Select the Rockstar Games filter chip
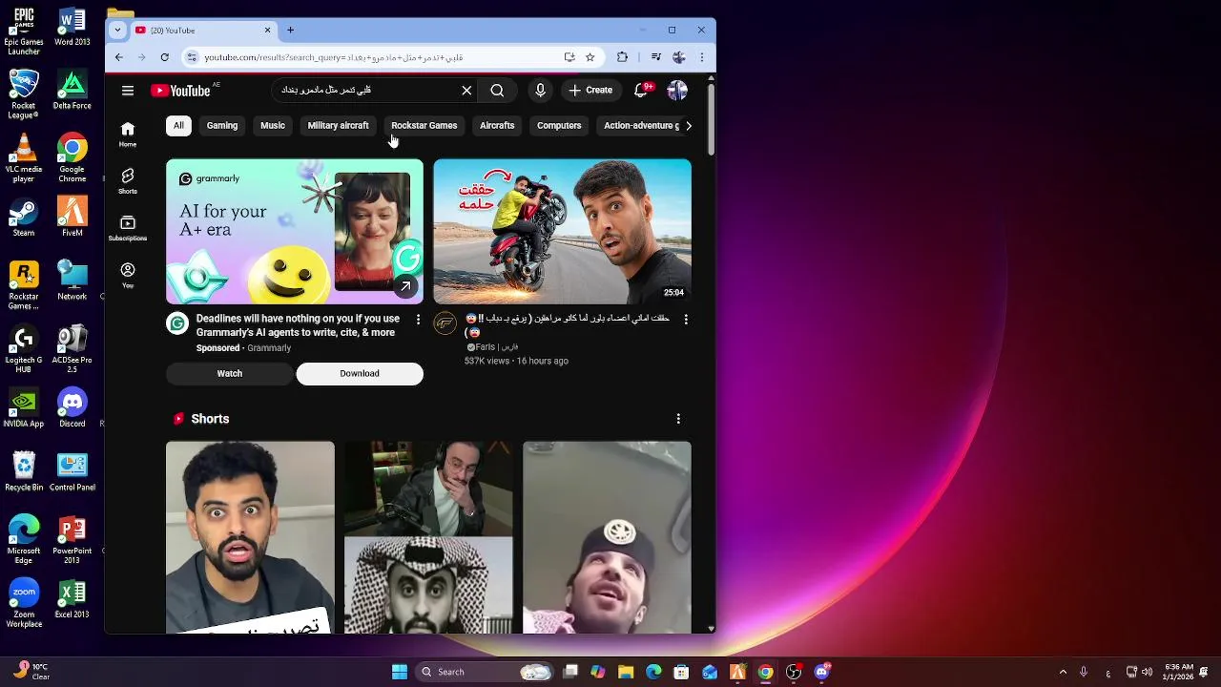Image resolution: width=1221 pixels, height=687 pixels. (x=424, y=125)
